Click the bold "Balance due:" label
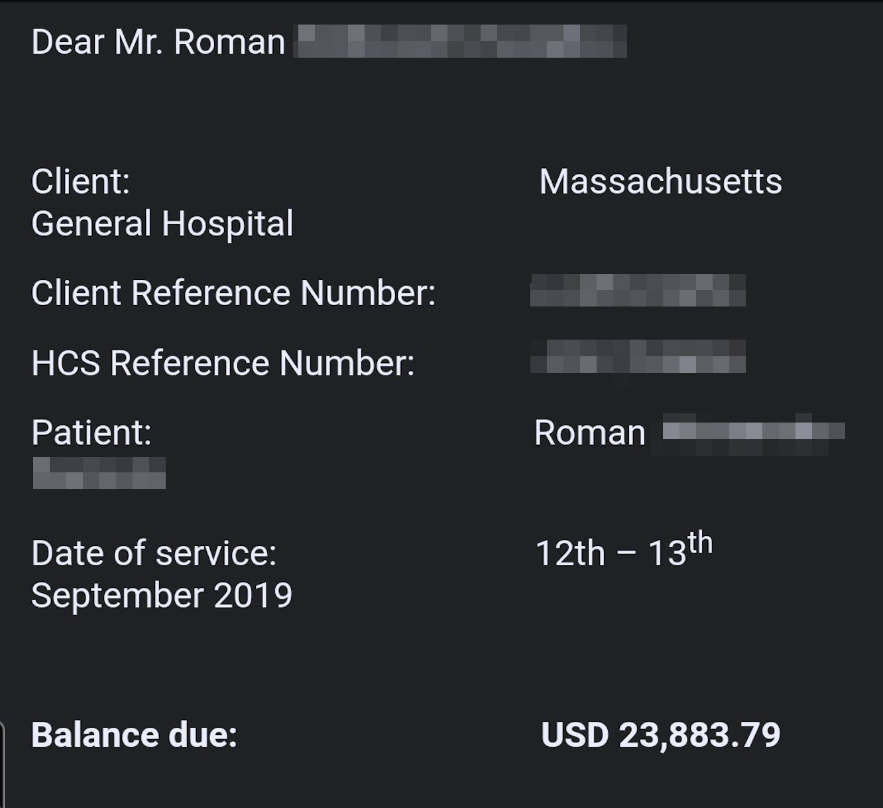The height and width of the screenshot is (808, 883). tap(134, 735)
